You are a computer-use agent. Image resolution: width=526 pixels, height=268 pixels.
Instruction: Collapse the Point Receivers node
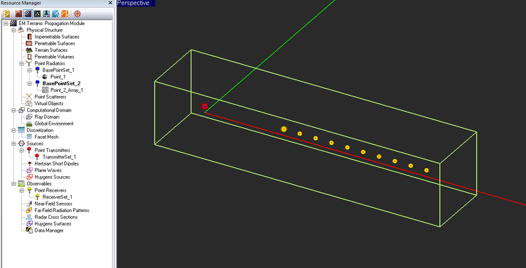22,190
